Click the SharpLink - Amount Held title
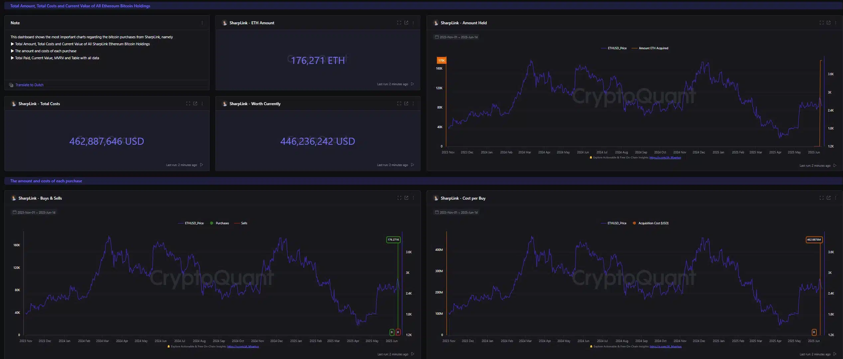 (x=464, y=23)
